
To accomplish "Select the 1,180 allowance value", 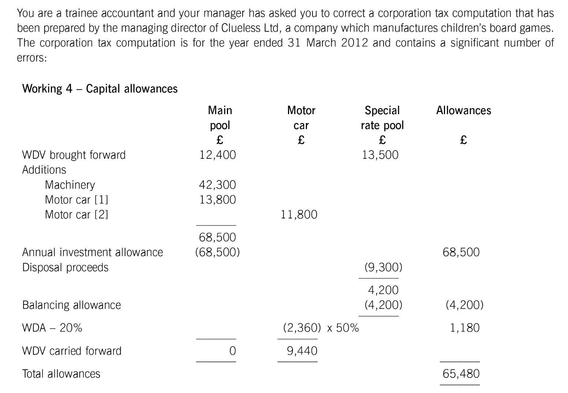I will point(464,327).
